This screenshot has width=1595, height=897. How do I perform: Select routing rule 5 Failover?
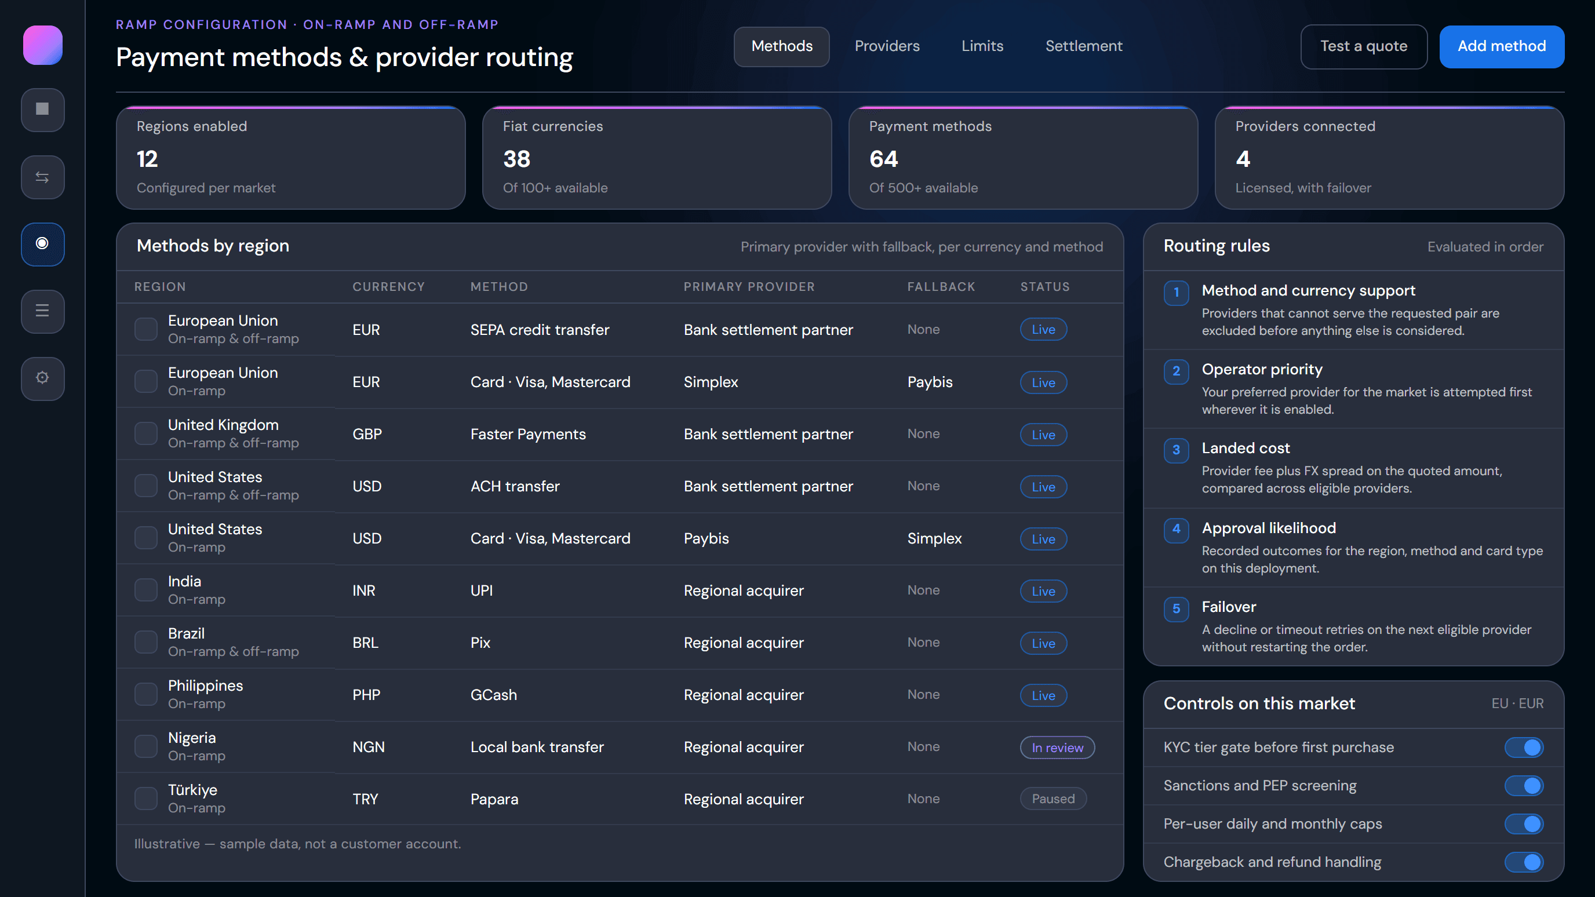click(x=1353, y=626)
